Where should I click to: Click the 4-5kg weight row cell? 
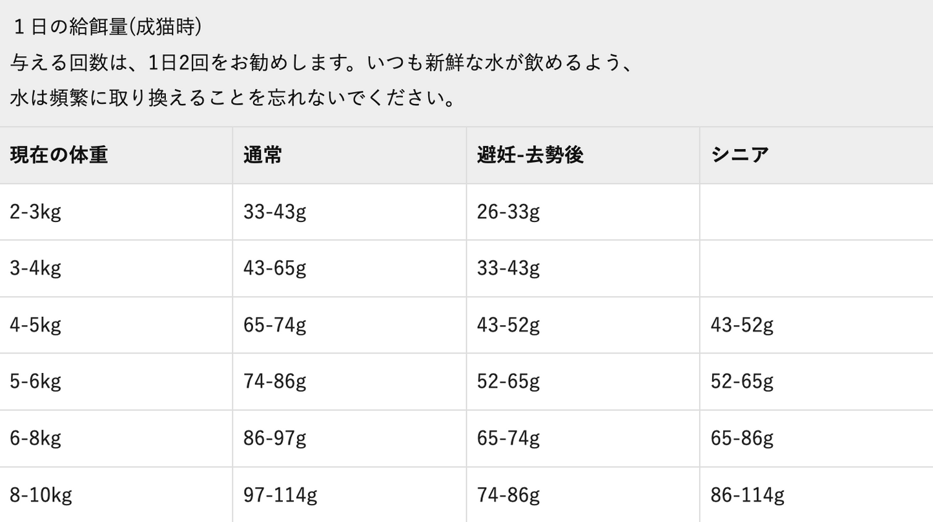pyautogui.click(x=36, y=325)
